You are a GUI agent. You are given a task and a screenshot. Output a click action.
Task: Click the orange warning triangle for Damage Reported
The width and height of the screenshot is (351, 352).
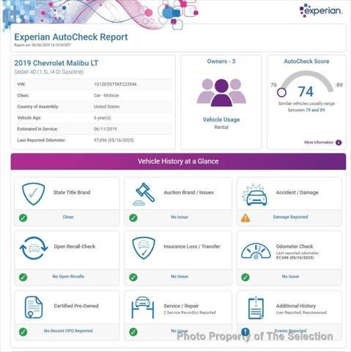tap(245, 218)
